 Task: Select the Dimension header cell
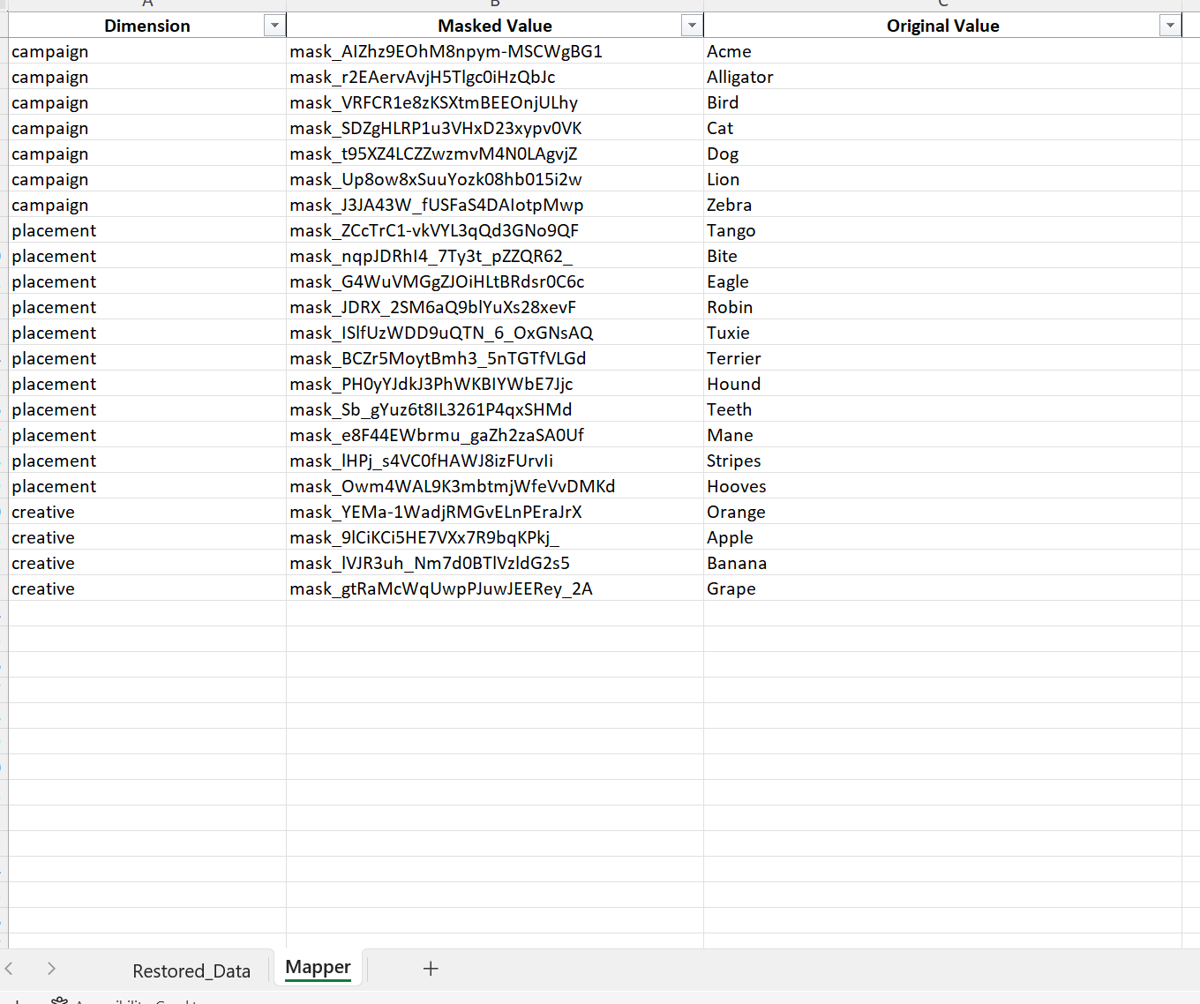coord(147,26)
